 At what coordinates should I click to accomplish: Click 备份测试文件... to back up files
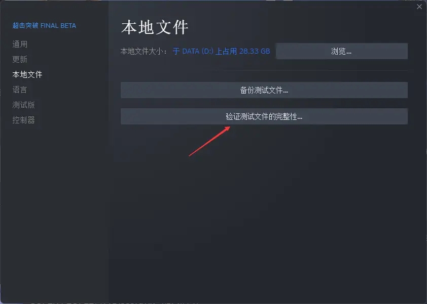[x=264, y=90]
